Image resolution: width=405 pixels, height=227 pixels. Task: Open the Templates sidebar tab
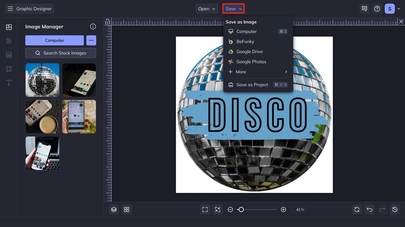click(x=9, y=55)
